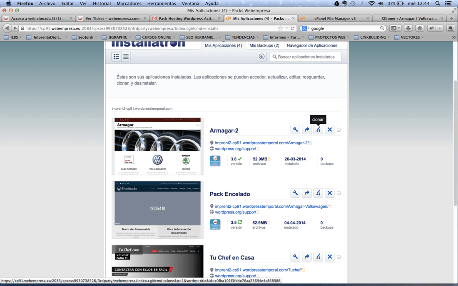The image size is (458, 286).
Task: Open the Pack Encelado title link
Action: click(230, 194)
